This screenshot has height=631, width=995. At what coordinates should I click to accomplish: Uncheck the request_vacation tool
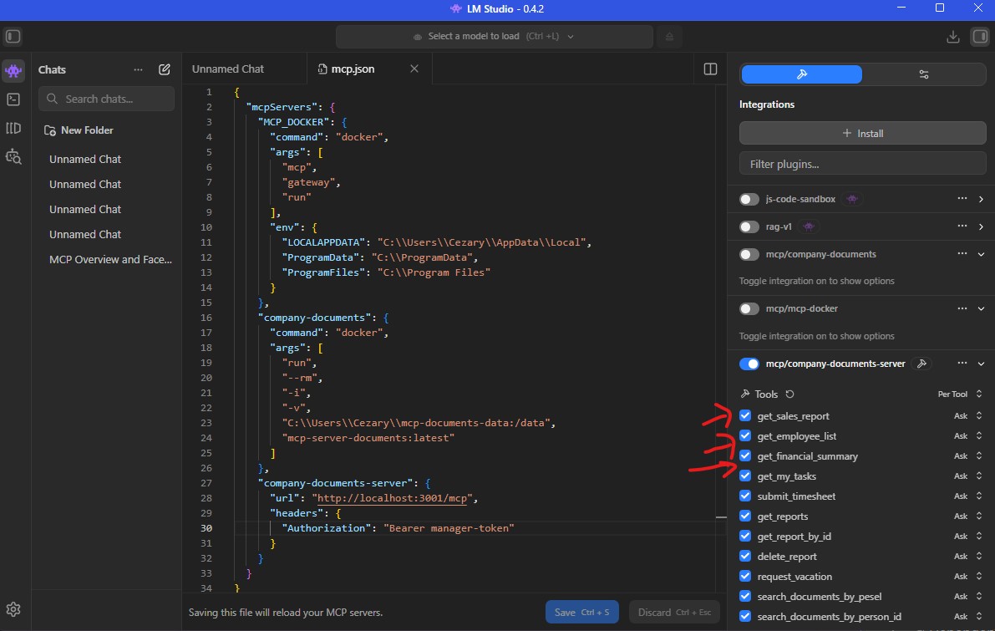point(745,577)
